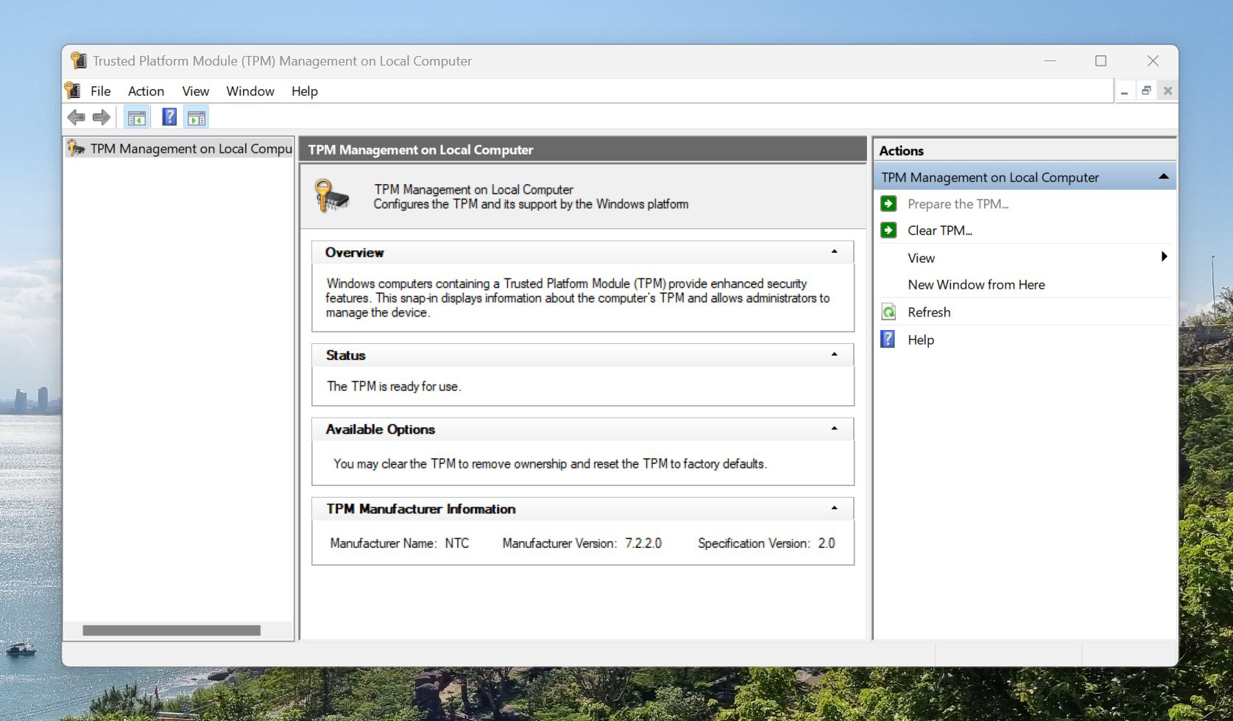The height and width of the screenshot is (721, 1233).
Task: Select Prepare the TPM... action
Action: pyautogui.click(x=958, y=204)
